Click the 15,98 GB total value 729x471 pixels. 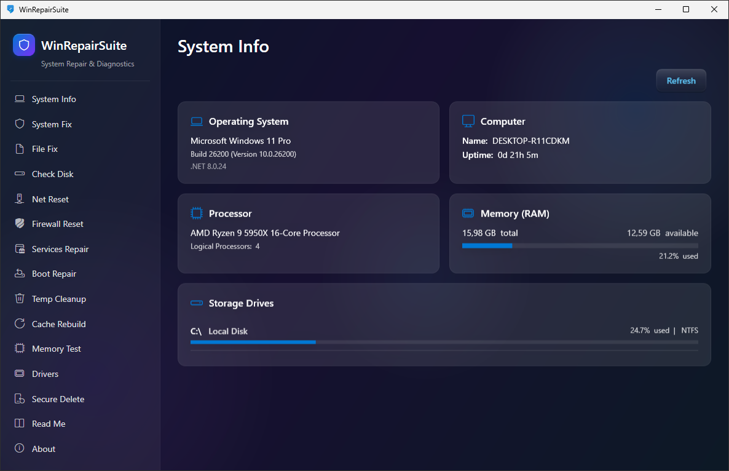tap(489, 233)
